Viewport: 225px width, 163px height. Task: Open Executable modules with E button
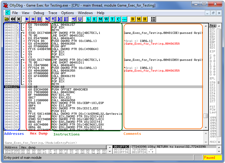94,19
